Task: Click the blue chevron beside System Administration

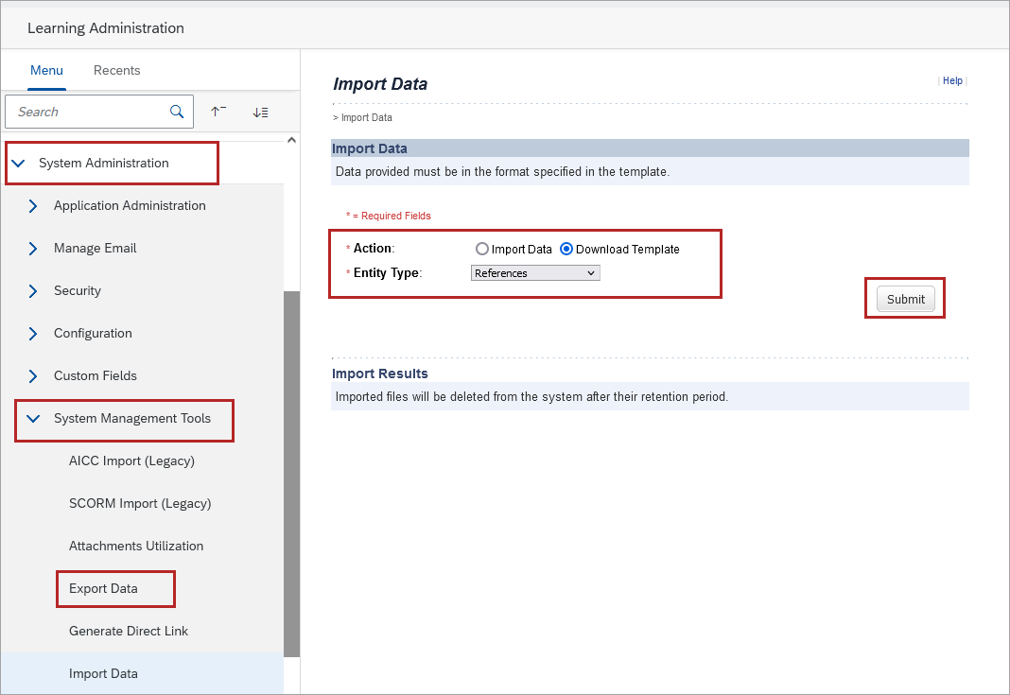Action: coord(18,162)
